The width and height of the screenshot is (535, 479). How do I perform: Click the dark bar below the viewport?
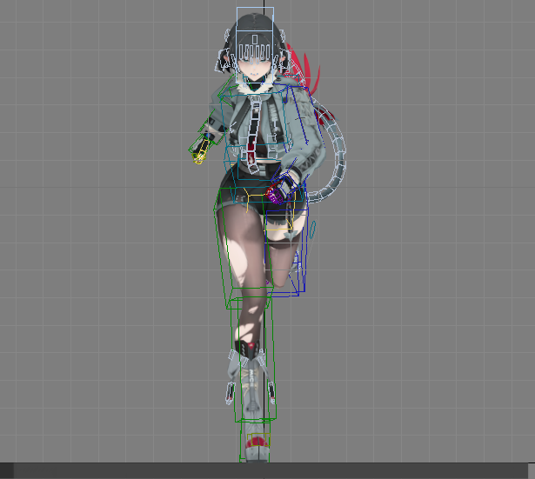(267, 470)
